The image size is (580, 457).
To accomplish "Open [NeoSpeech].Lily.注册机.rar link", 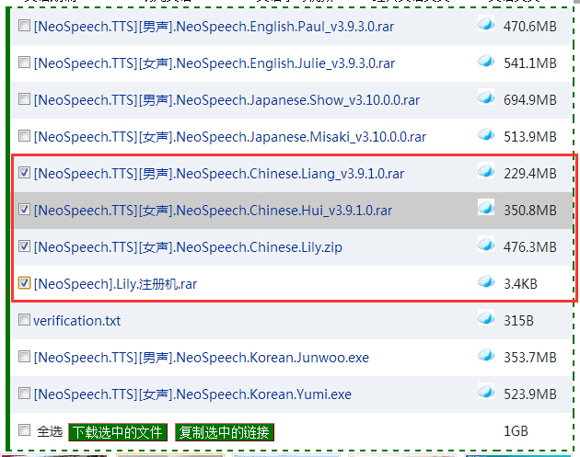I will tap(115, 284).
